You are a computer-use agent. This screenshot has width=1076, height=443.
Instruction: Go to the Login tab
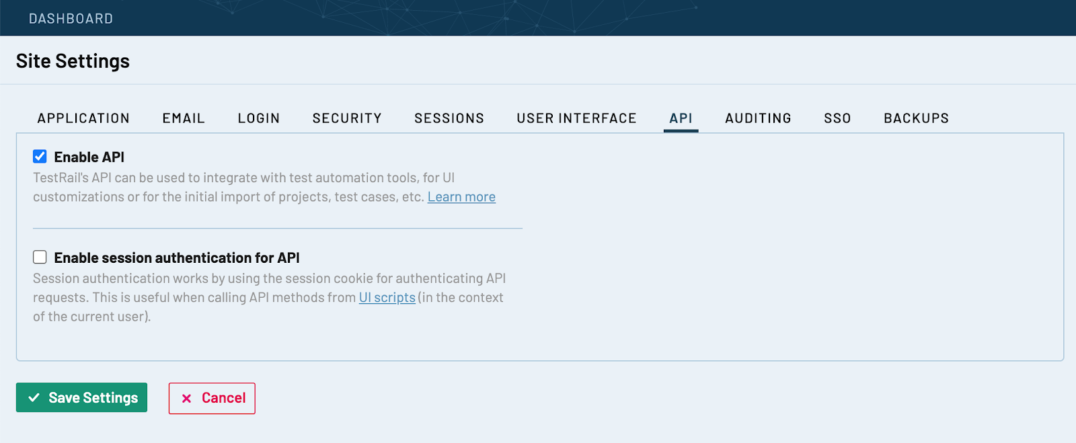[x=259, y=118]
